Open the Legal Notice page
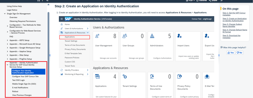This screenshot has width=253, height=98. (12, 10)
